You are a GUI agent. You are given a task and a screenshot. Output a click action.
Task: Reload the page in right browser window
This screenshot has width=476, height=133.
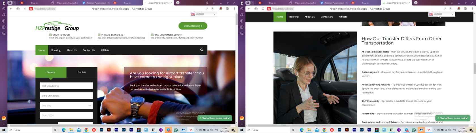[263, 9]
